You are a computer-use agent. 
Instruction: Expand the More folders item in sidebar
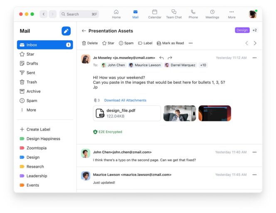click(28, 110)
